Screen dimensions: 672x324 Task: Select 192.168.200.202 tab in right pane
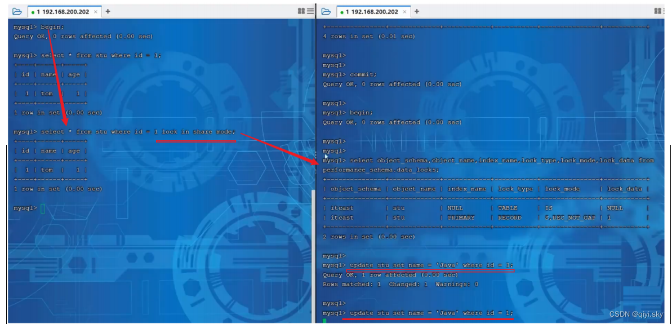click(x=373, y=12)
